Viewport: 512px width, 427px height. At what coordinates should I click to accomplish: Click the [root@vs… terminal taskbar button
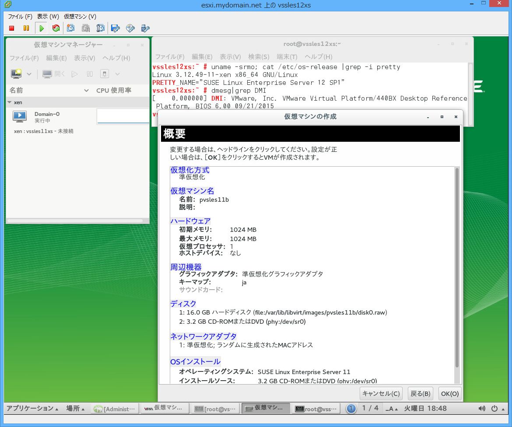(x=215, y=408)
